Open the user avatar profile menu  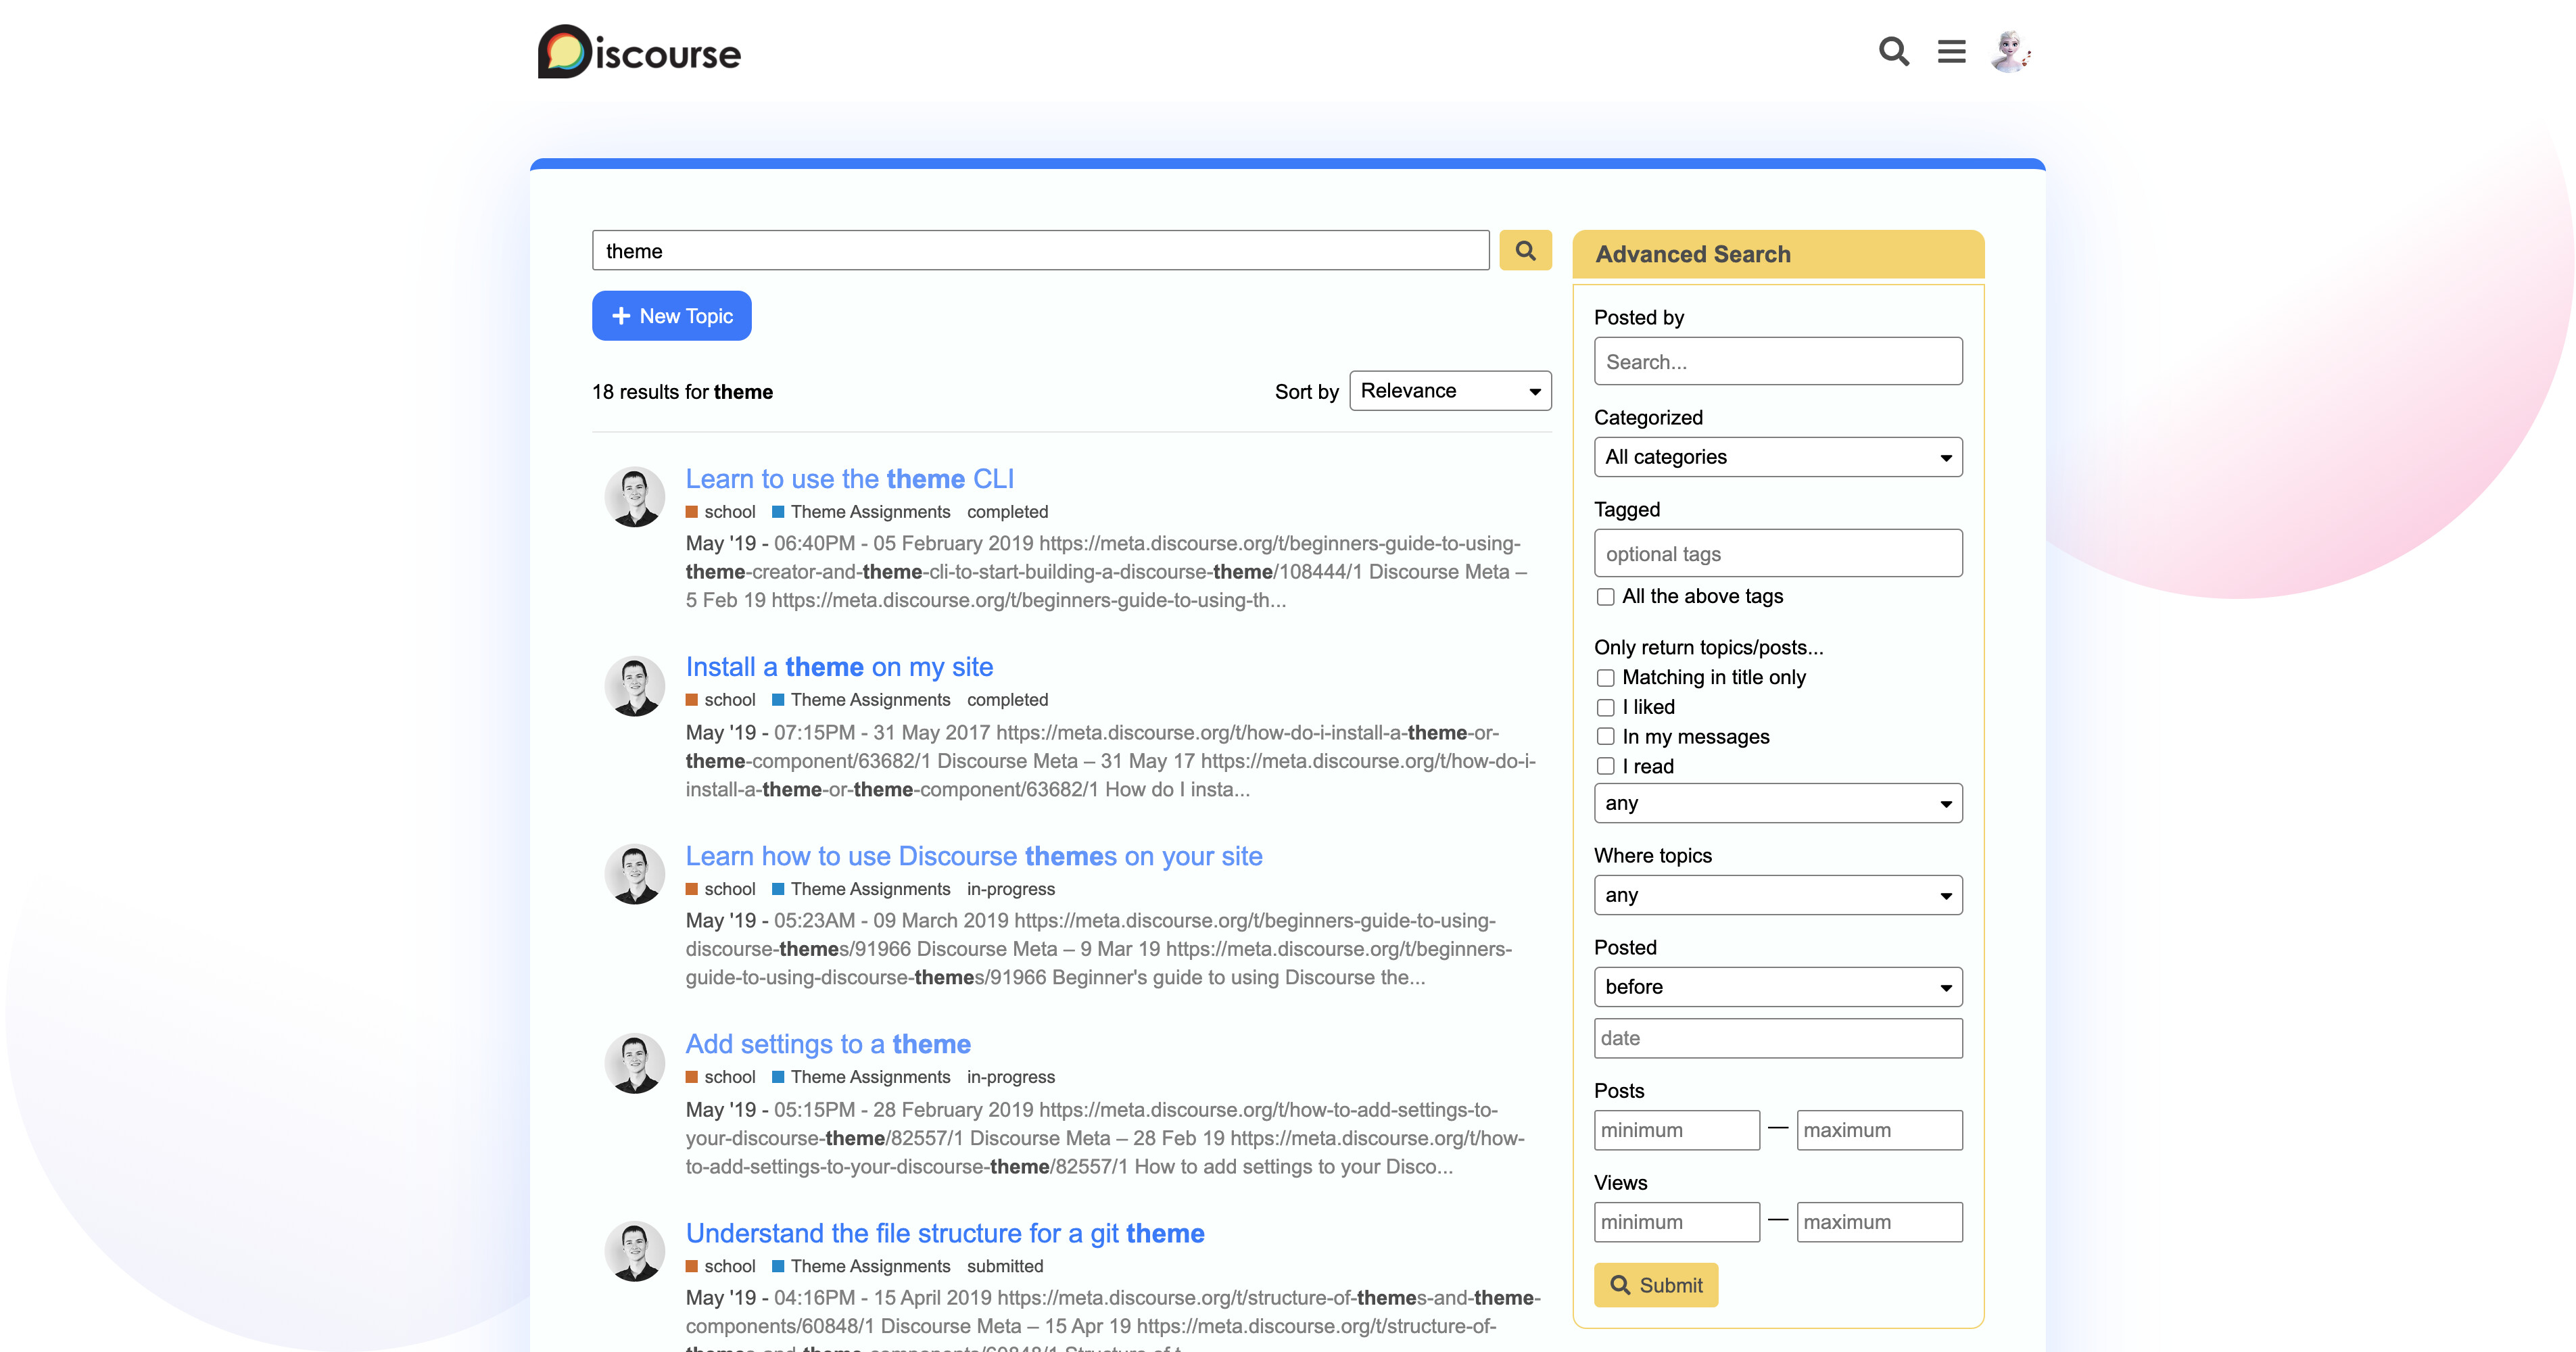(x=2010, y=51)
